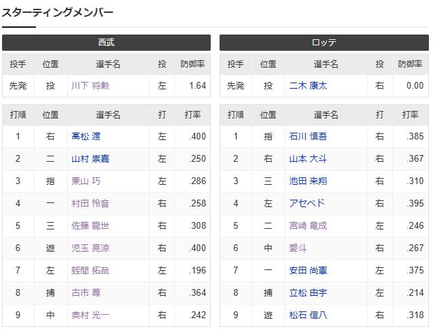This screenshot has width=433, height=331.
Task: Click 児玉 亮涼 in Seibu lineup
Action: coord(90,248)
